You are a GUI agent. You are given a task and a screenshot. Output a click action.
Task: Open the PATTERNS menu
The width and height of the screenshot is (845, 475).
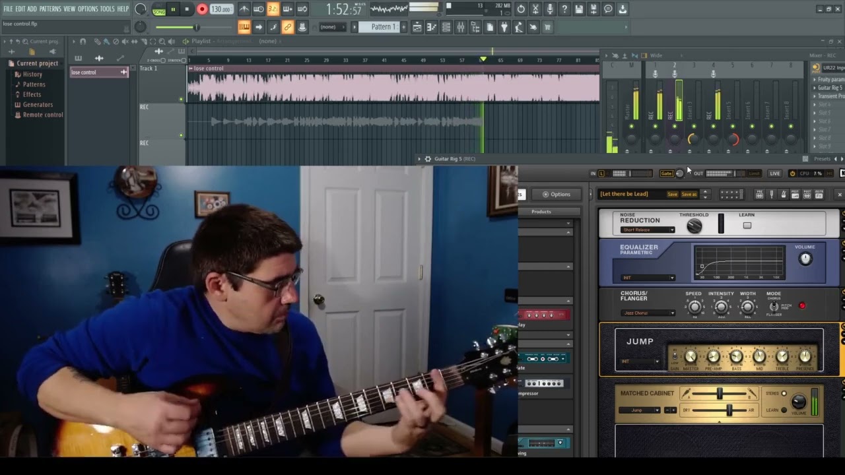pyautogui.click(x=50, y=9)
